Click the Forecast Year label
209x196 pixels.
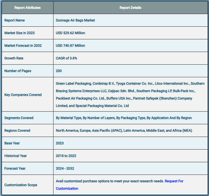click(x=15, y=169)
